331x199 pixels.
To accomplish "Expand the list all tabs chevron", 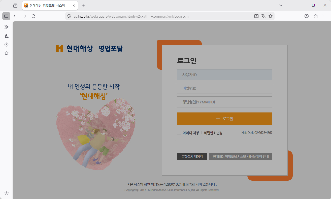I will (x=281, y=6).
